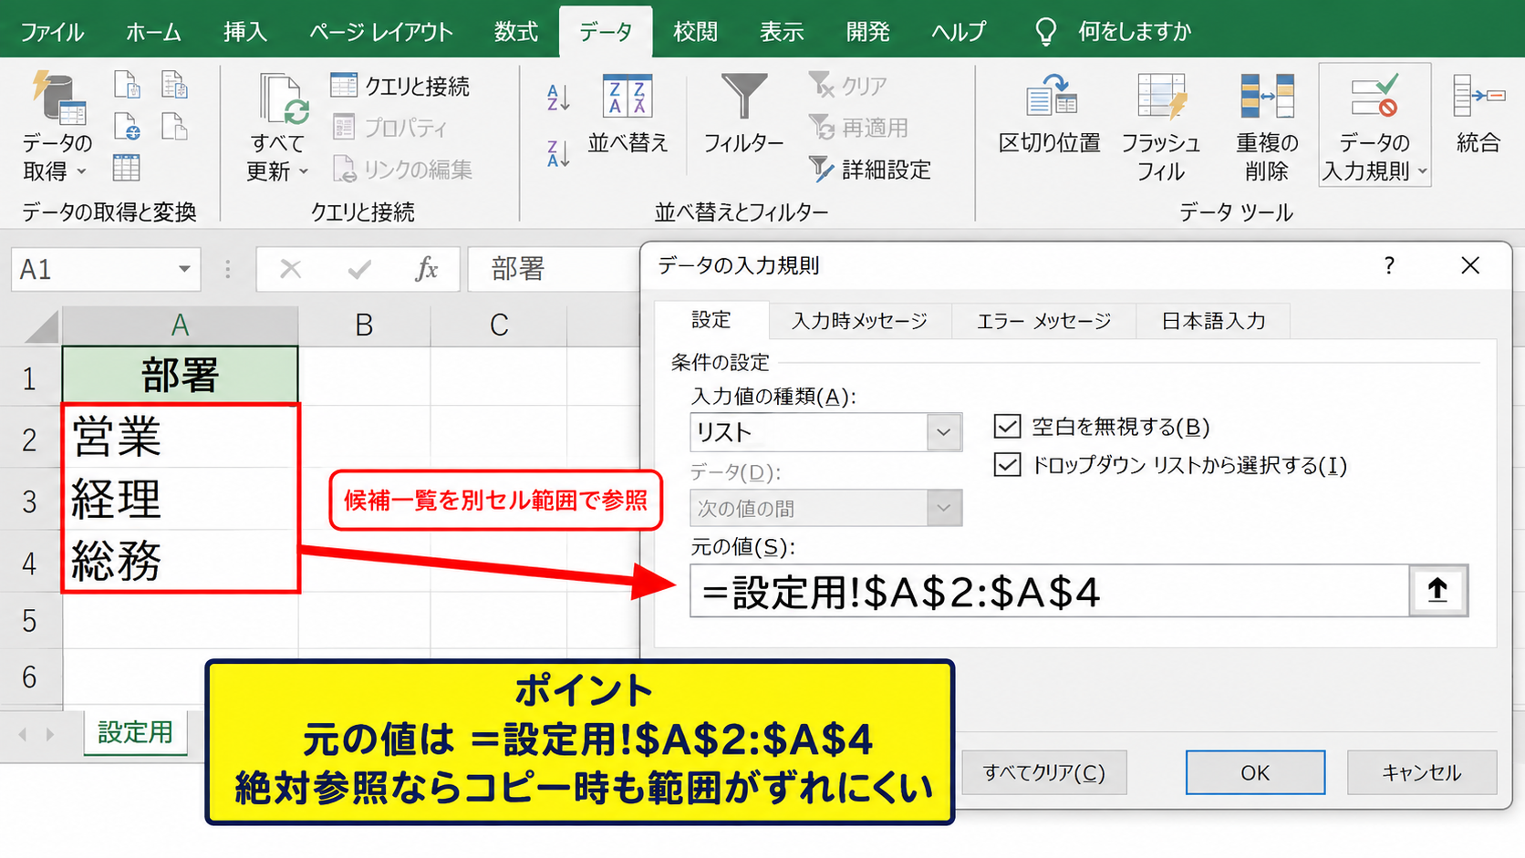Image resolution: width=1525 pixels, height=858 pixels.
Task: Open 詳細設定 advanced filter
Action: [870, 170]
